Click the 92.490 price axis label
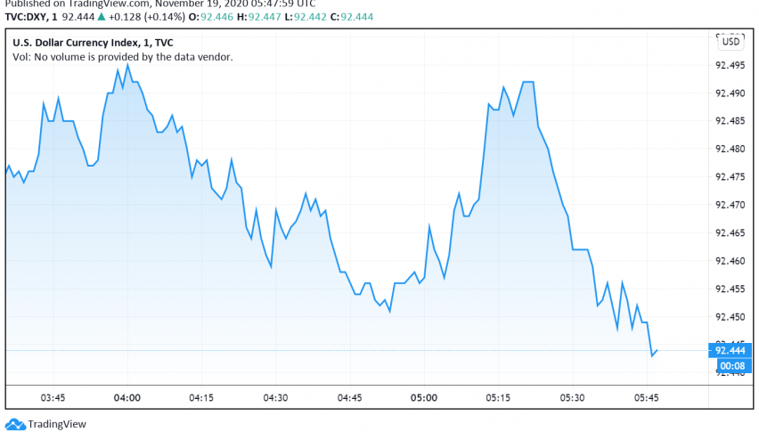The width and height of the screenshot is (759, 432). coord(730,94)
